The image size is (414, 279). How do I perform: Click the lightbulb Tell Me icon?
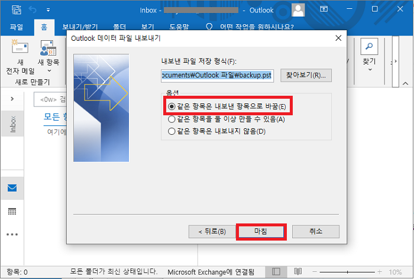click(209, 27)
